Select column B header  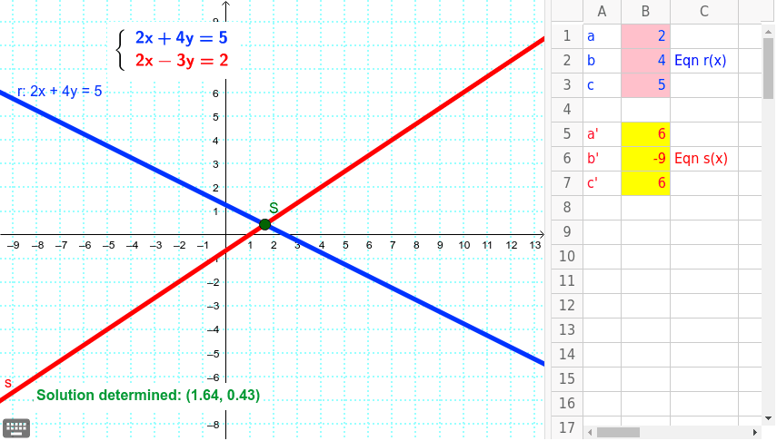pos(646,12)
